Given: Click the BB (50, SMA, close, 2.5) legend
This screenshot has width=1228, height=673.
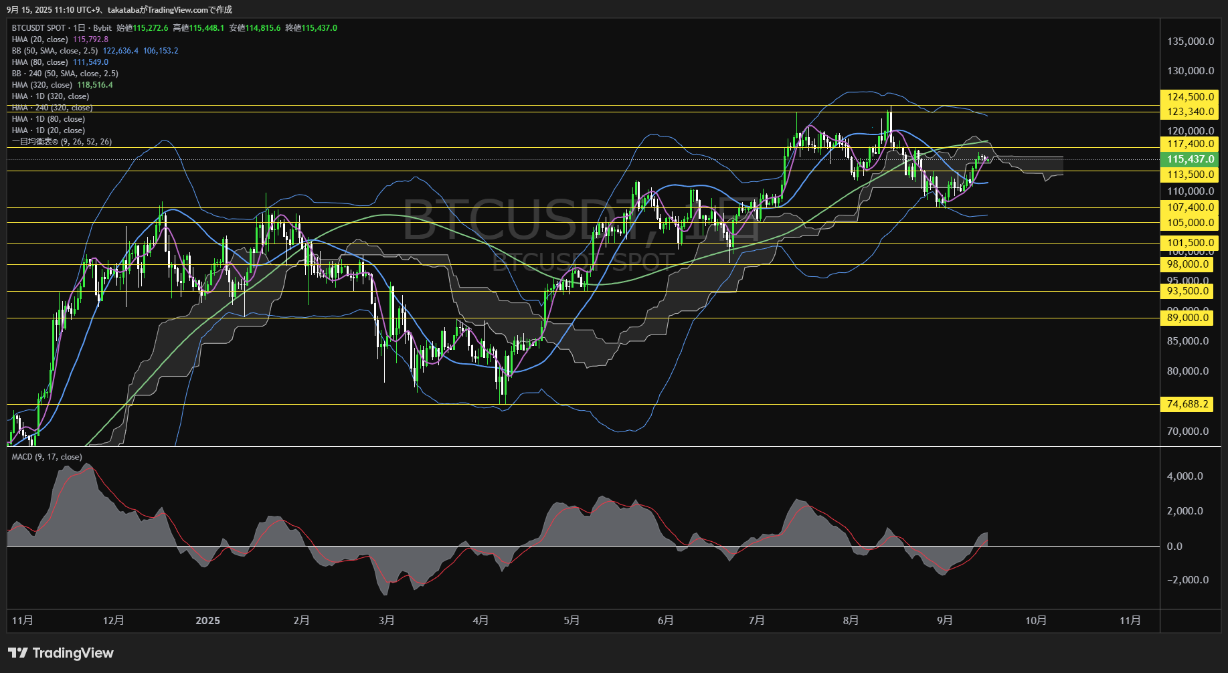Looking at the screenshot, I should [55, 51].
